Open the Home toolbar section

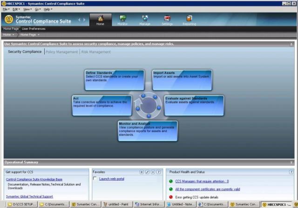(101, 20)
